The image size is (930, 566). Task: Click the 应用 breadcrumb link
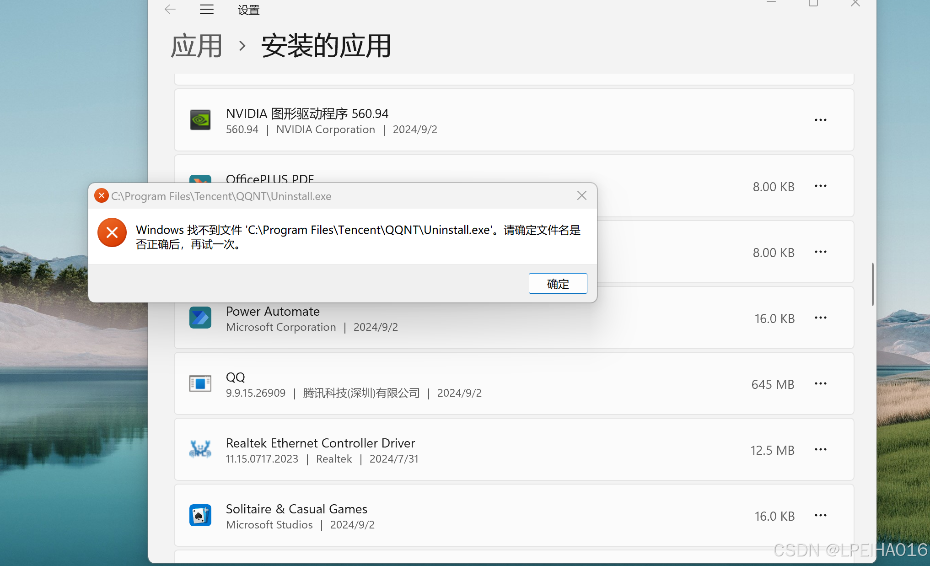coord(196,46)
